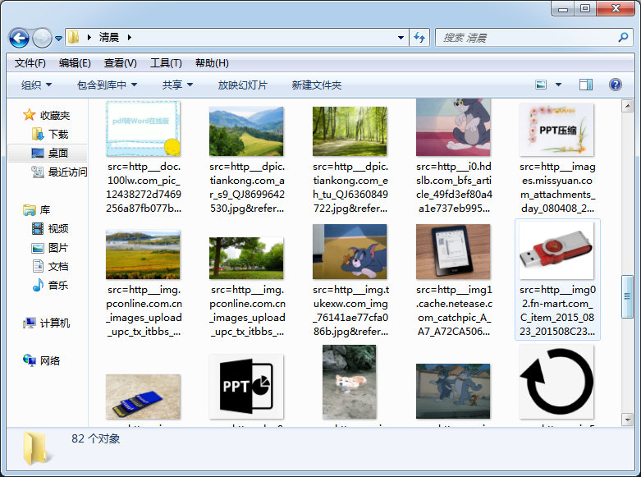Image resolution: width=641 pixels, height=477 pixels.
Task: Click file name src=http__img1.cache.netease
Action: 454,310
